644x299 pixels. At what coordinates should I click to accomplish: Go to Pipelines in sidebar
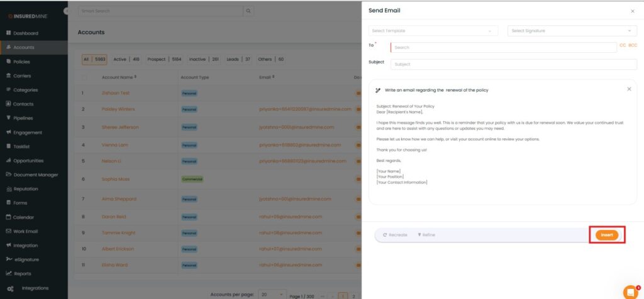[x=23, y=118]
